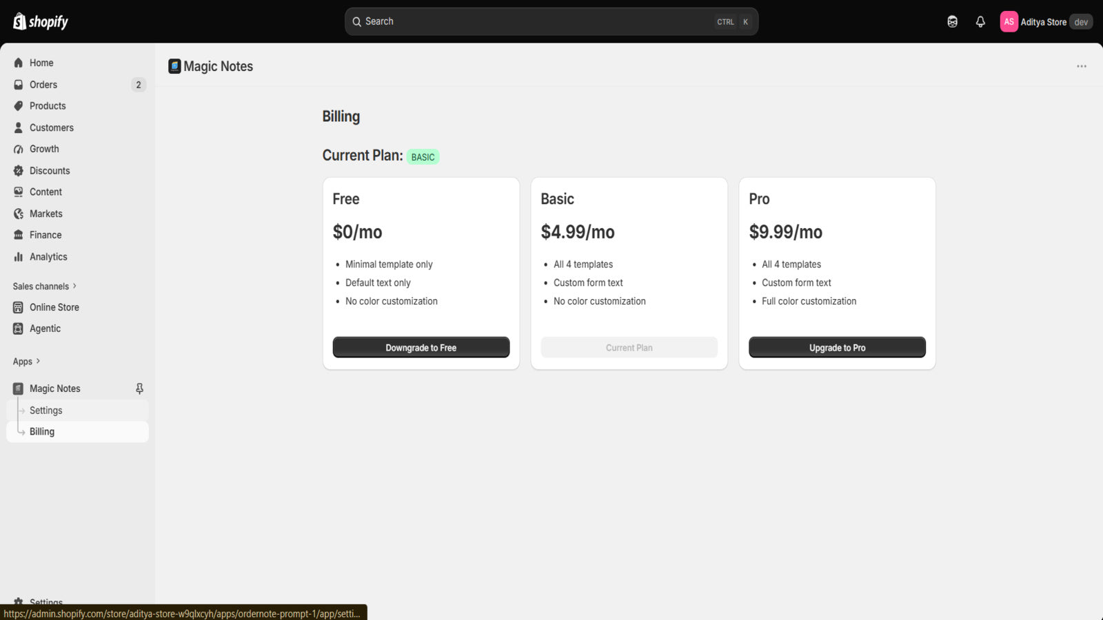Click the Magic Notes header app icon
This screenshot has height=620, width=1103.
coord(174,66)
